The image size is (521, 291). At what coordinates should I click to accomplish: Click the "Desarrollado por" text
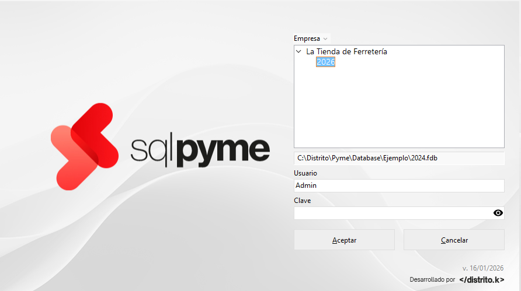(x=432, y=280)
